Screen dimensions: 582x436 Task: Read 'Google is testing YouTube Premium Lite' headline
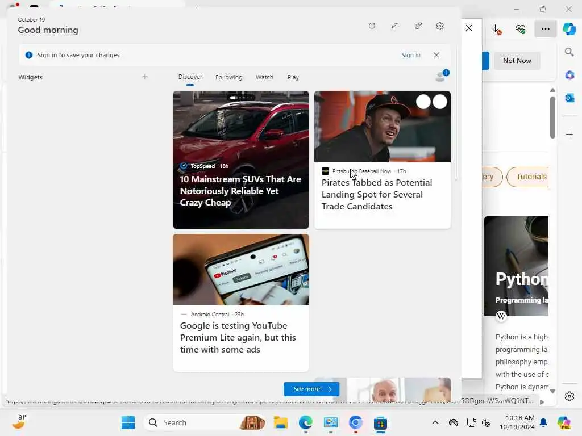(x=238, y=337)
